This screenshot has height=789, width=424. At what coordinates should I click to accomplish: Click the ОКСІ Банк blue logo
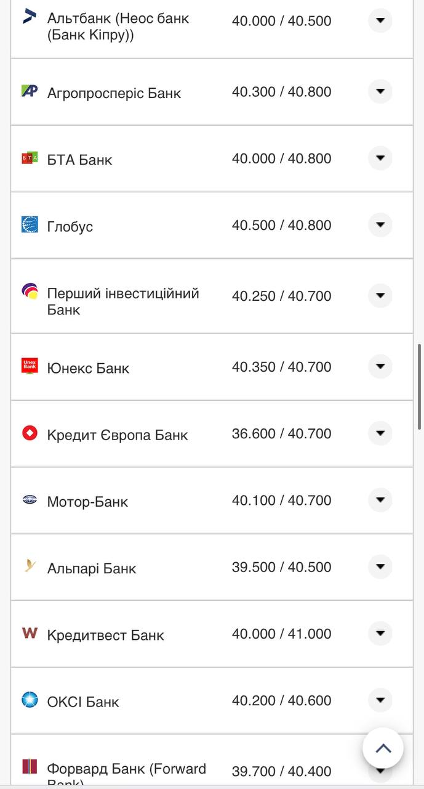(x=30, y=700)
